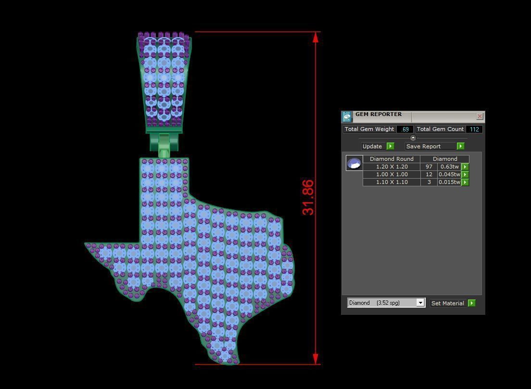Click the Set Material button
The height and width of the screenshot is (389, 531).
(449, 303)
